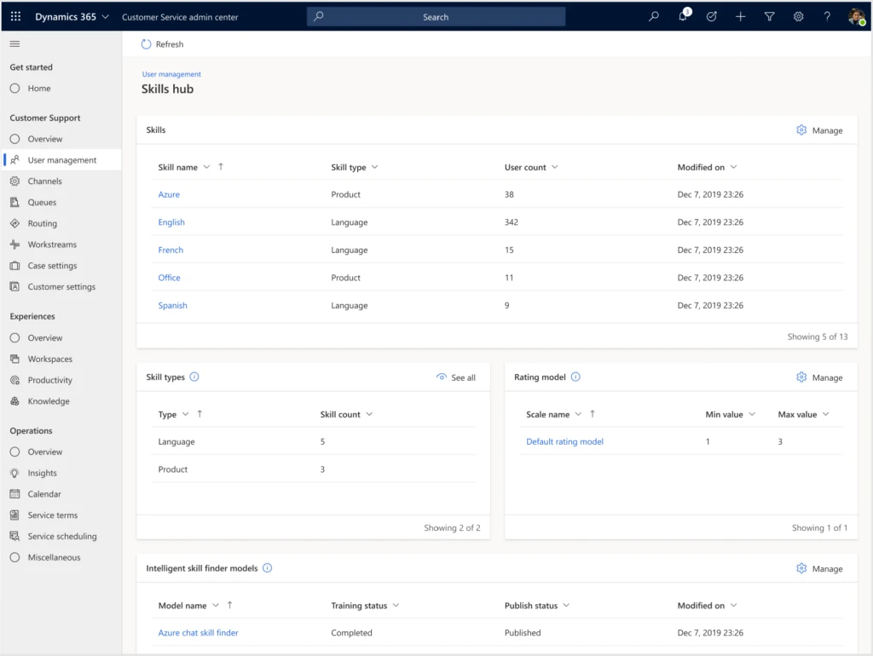Click the gear icon in Skills section

[x=801, y=130]
